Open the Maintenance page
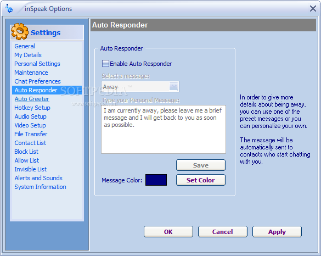This screenshot has height=256, width=321. tap(31, 73)
